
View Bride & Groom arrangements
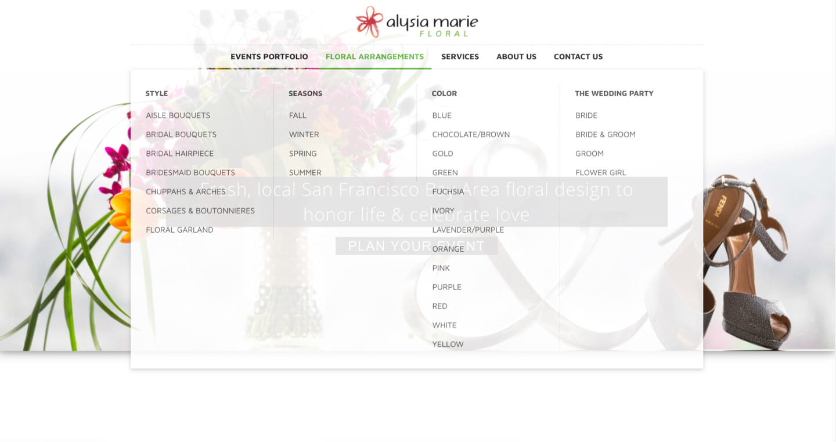[606, 135]
